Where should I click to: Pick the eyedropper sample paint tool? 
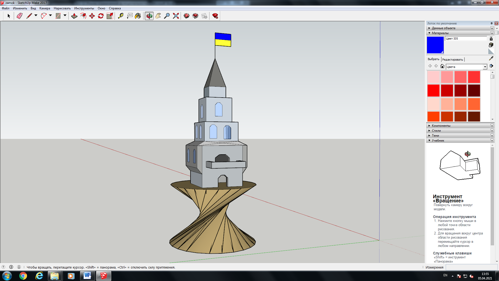point(491,58)
